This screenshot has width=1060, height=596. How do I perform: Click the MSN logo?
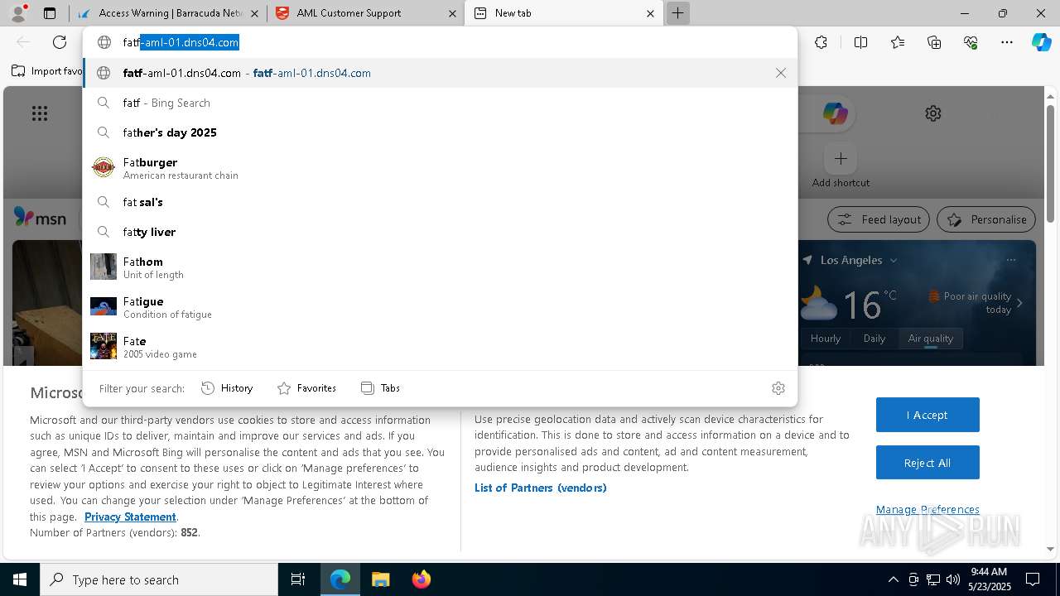pyautogui.click(x=40, y=219)
